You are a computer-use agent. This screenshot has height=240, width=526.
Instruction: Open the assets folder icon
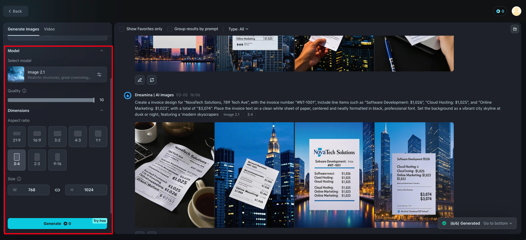(515, 29)
